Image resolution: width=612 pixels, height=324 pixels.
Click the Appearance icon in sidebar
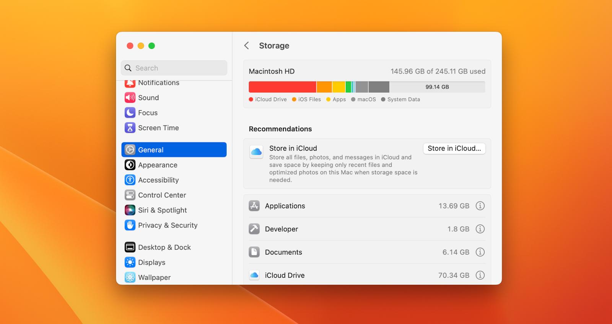(x=130, y=165)
